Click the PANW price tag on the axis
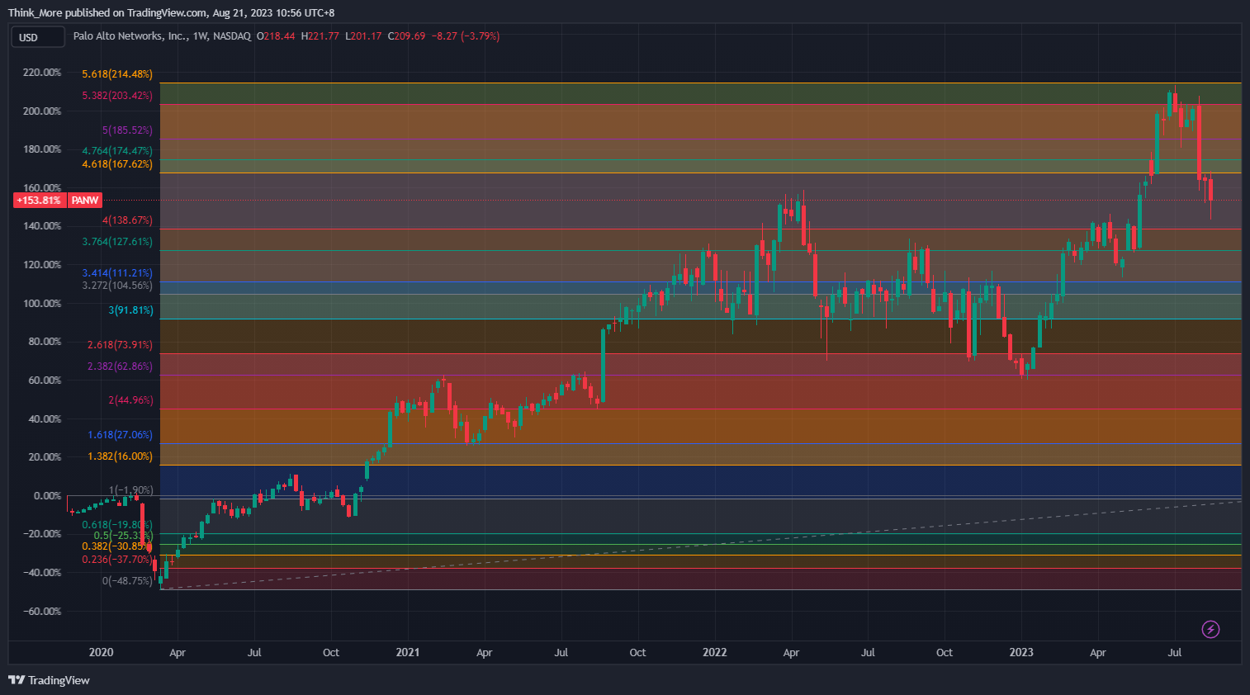 click(x=85, y=201)
